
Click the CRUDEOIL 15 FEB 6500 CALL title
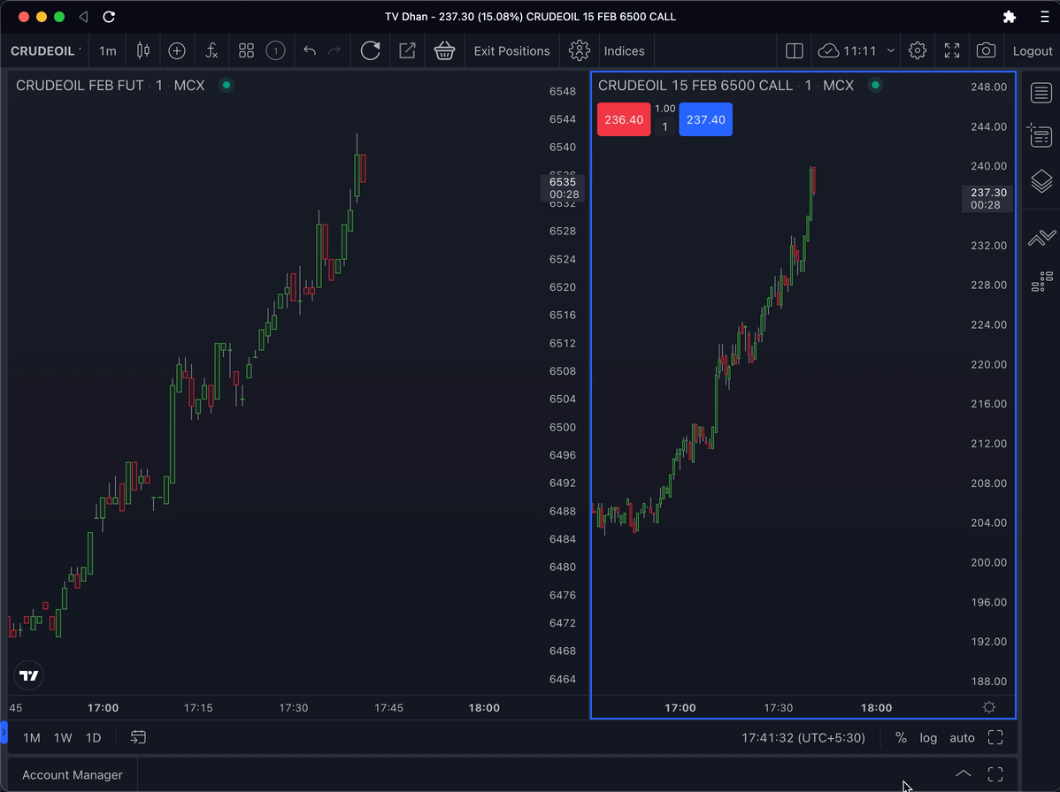pos(695,86)
